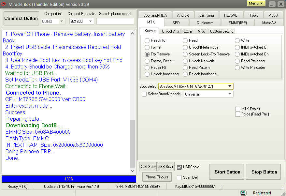Select the Frp Remove radio button
This screenshot has width=286, height=196.
click(147, 54)
